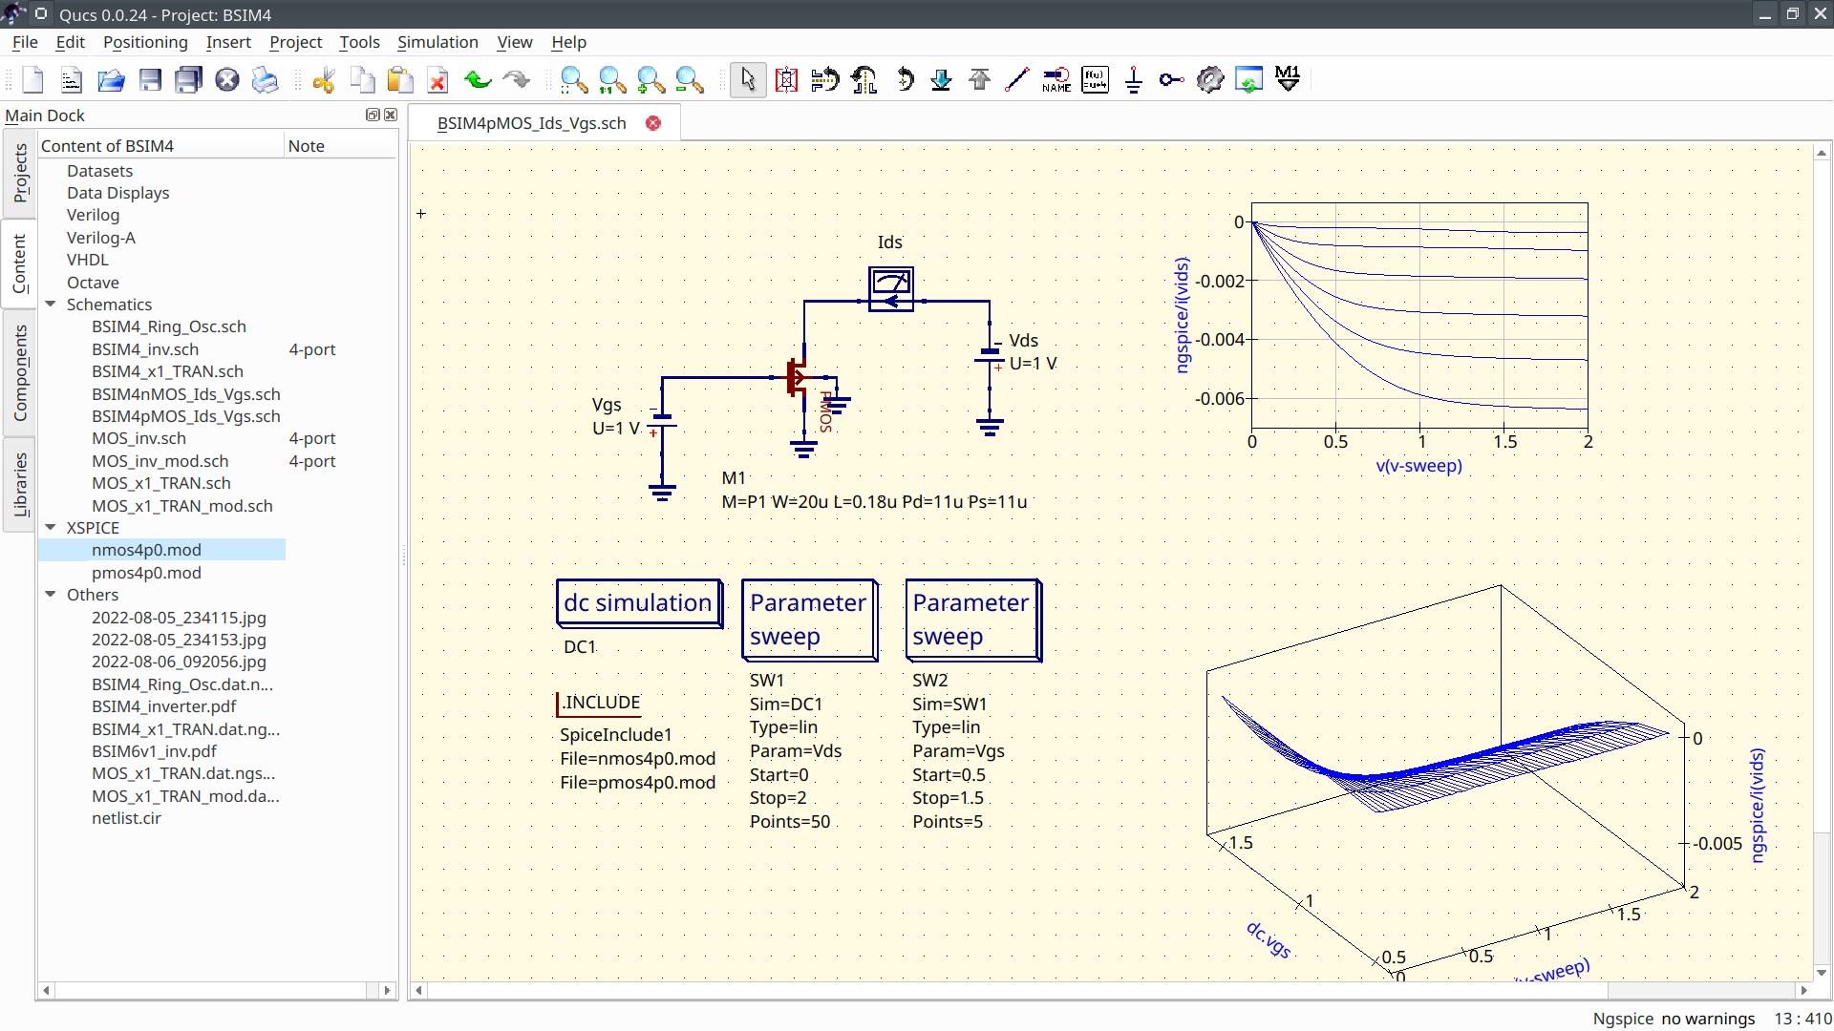Open the Simulation menu
Viewport: 1834px width, 1031px height.
(x=437, y=42)
